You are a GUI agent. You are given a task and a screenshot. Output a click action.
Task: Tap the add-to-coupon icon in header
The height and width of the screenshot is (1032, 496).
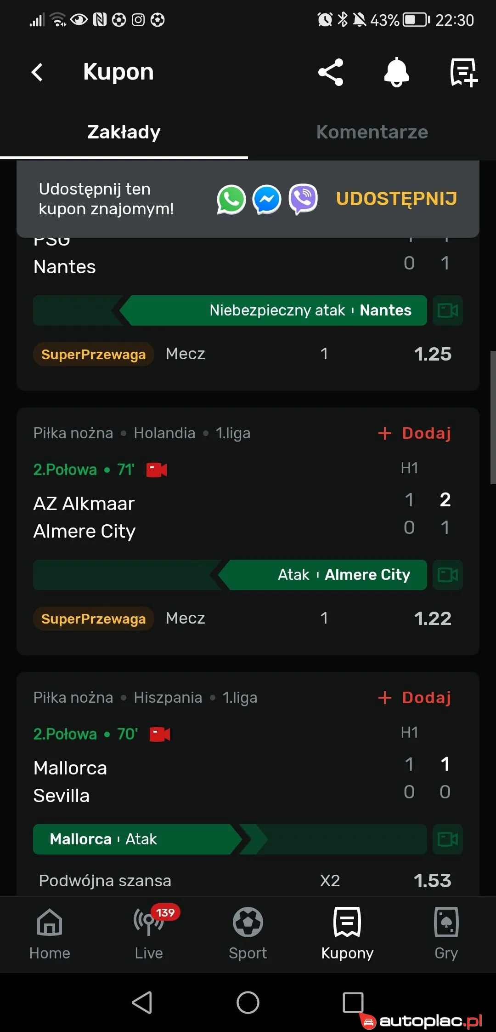click(x=463, y=72)
